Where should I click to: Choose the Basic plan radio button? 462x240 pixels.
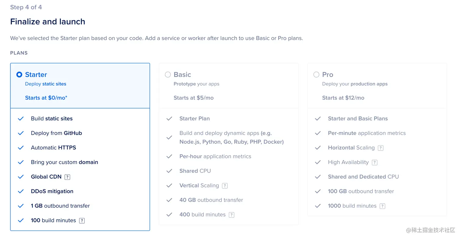tap(168, 75)
